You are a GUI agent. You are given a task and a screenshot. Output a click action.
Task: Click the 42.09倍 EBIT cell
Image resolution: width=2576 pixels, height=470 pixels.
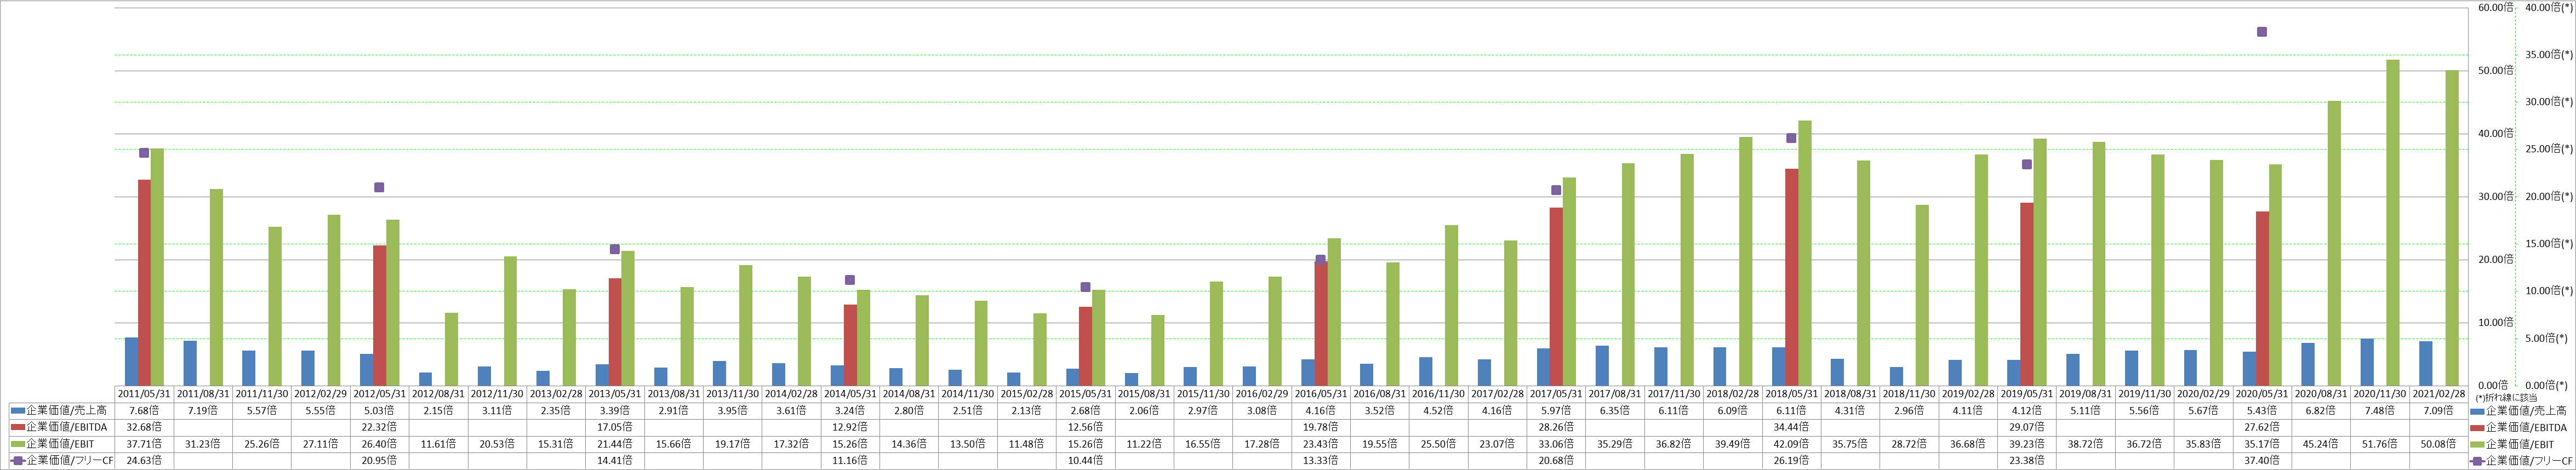tap(1791, 444)
